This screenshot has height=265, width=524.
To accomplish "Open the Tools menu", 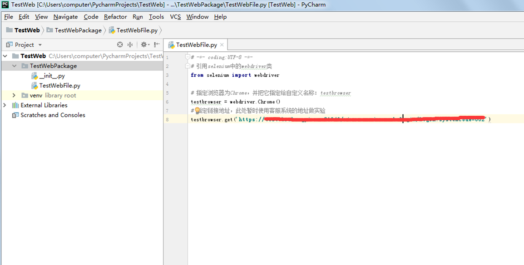I will pyautogui.click(x=156, y=17).
